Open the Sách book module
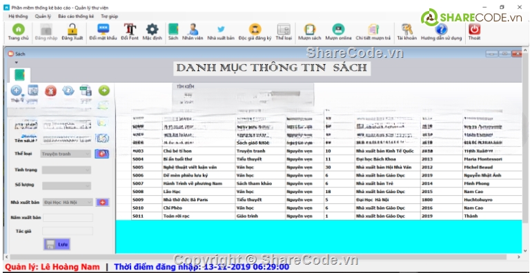The height and width of the screenshot is (273, 530). coord(173,32)
